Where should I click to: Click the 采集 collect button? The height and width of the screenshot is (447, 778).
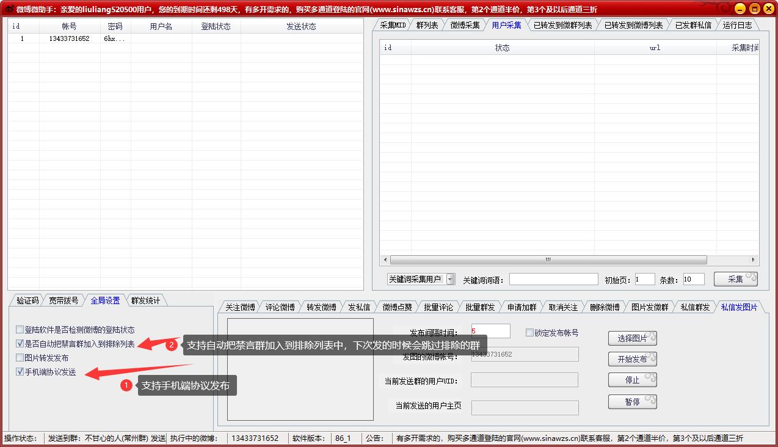click(736, 279)
